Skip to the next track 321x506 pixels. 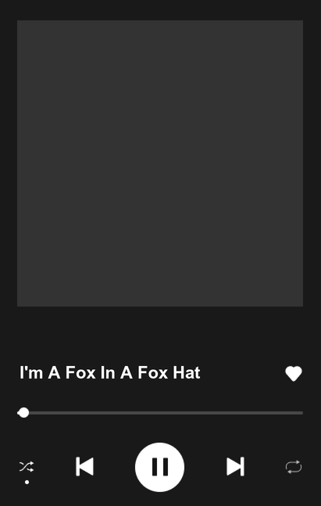tap(235, 467)
